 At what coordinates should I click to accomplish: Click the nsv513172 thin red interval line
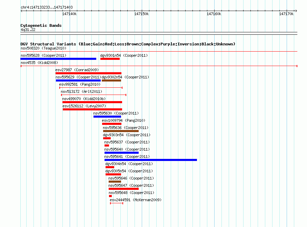coord(93,95)
